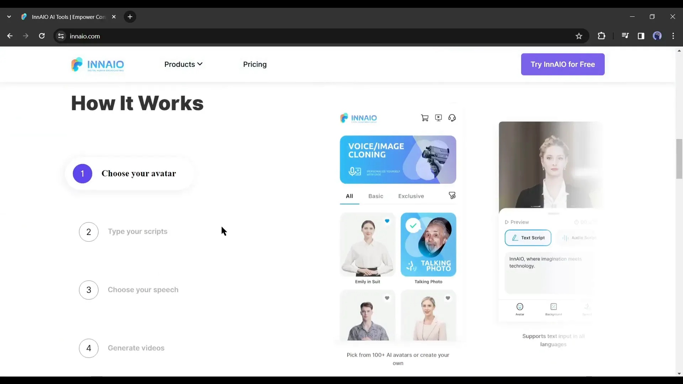Switch to the Basic avatars tab

[x=375, y=196]
